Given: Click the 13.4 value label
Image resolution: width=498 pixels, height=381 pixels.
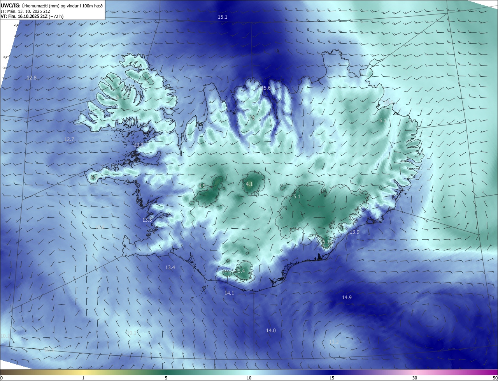Looking at the screenshot, I should tap(170, 268).
